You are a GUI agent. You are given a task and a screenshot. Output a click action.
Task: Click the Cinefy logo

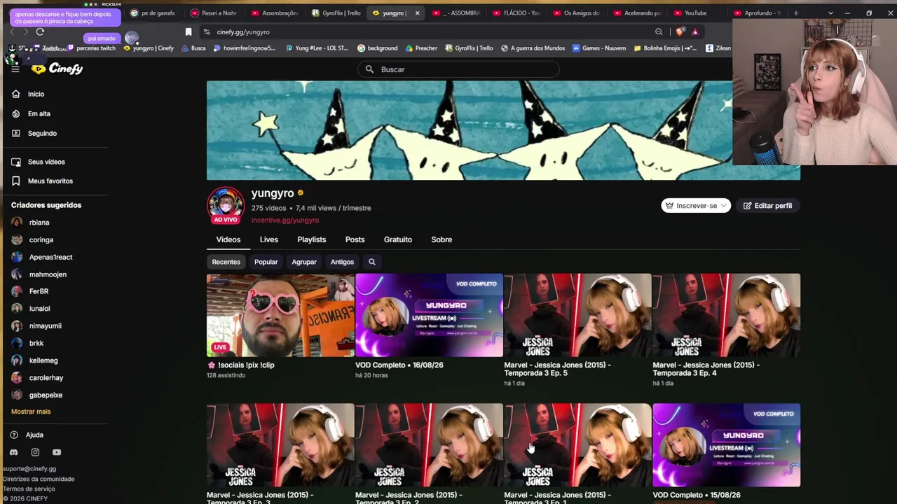click(57, 69)
